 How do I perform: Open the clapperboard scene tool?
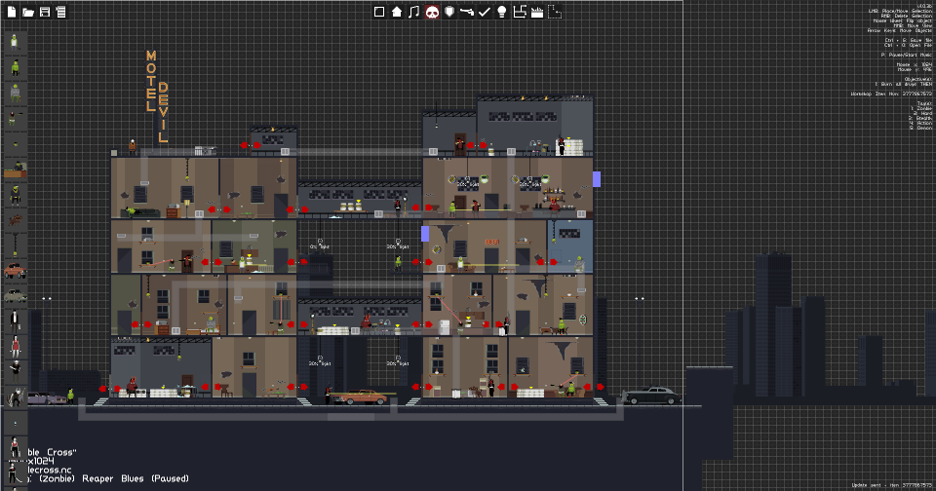pos(537,12)
